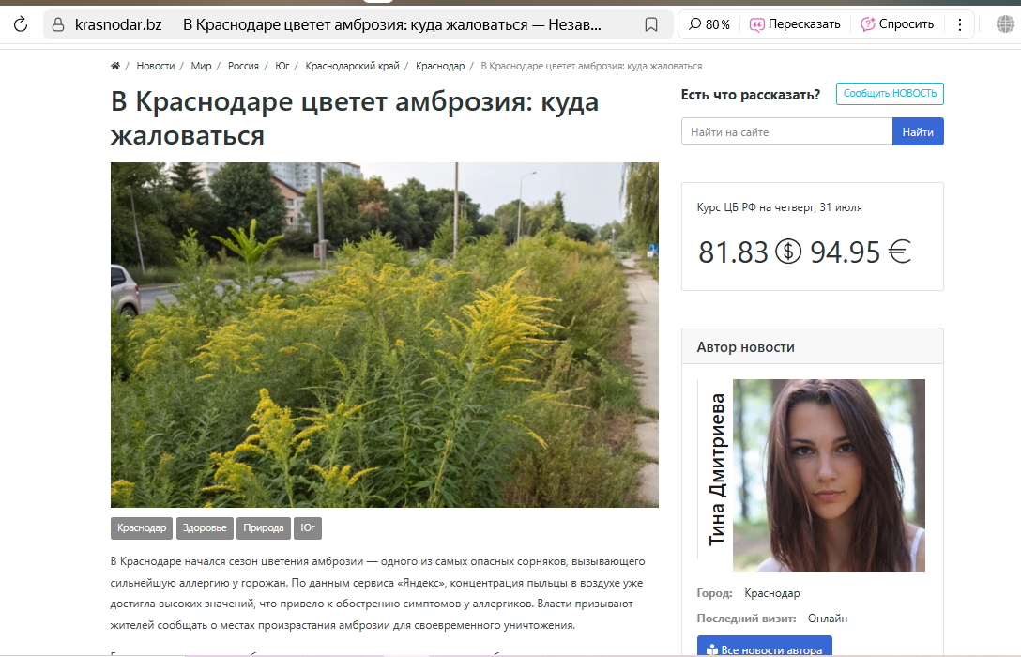
Task: Bookmark this page using the flag icon
Action: [x=651, y=24]
